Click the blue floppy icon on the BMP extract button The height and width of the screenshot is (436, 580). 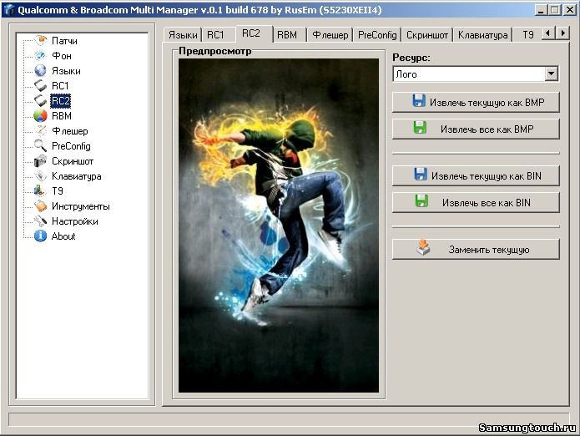click(419, 101)
